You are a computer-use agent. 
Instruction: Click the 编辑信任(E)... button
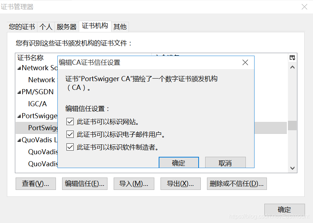[85, 184]
